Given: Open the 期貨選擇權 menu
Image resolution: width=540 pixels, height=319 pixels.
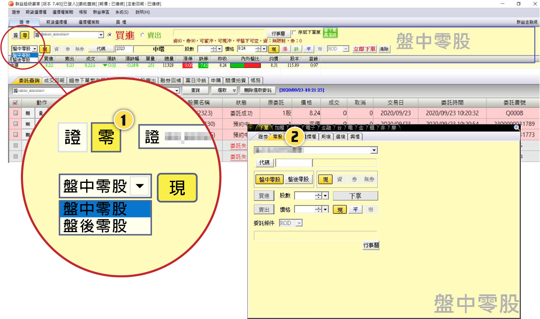Looking at the screenshot, I should tap(36, 12).
